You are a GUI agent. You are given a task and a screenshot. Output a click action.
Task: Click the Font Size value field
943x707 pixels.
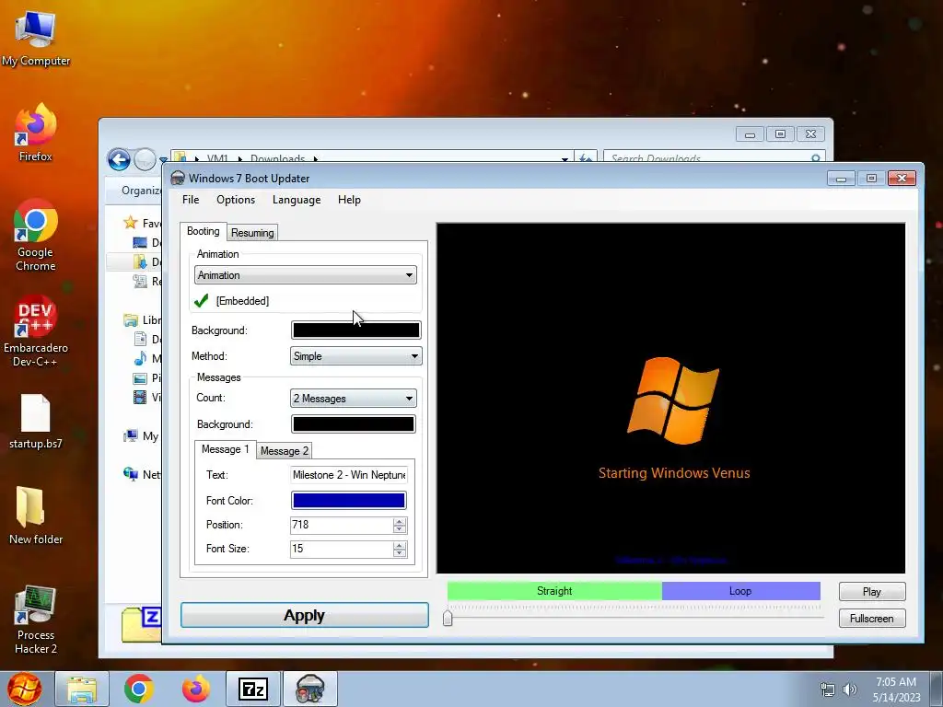pos(342,549)
